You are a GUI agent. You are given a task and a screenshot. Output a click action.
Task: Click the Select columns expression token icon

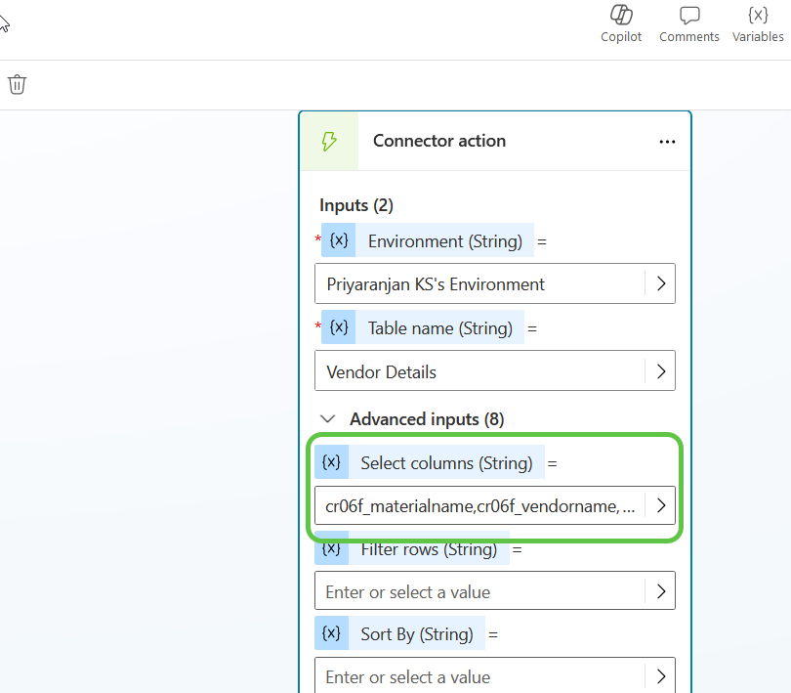pos(332,461)
